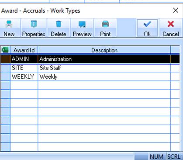Image resolution: width=183 pixels, height=160 pixels.
Task: Click the Administration description cell
Action: [x=104, y=59]
